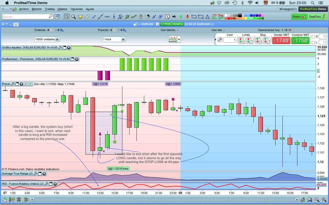Remove the ProBacktest Posiciones panel
Screen dimensions: 329x205
coord(77,59)
